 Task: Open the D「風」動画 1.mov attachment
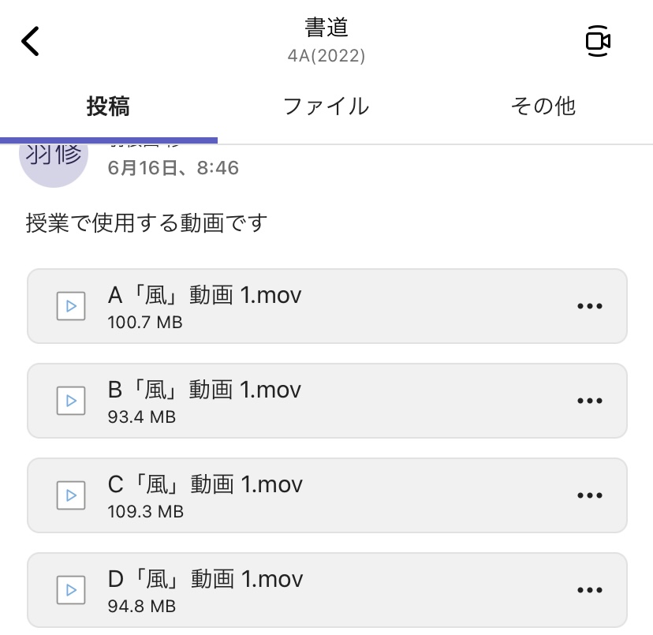tap(327, 590)
